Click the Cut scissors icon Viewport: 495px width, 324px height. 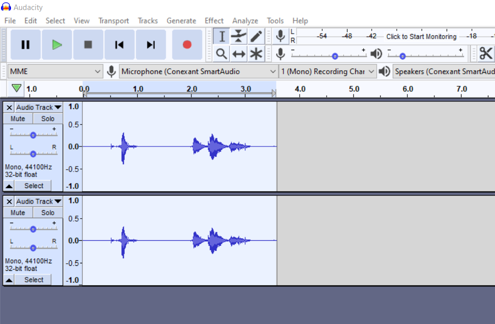coord(485,52)
